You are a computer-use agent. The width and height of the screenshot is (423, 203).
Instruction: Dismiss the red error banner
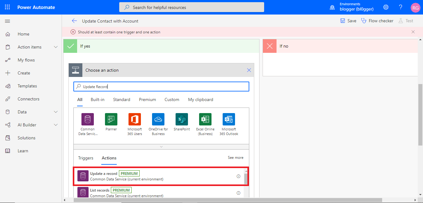[413, 32]
